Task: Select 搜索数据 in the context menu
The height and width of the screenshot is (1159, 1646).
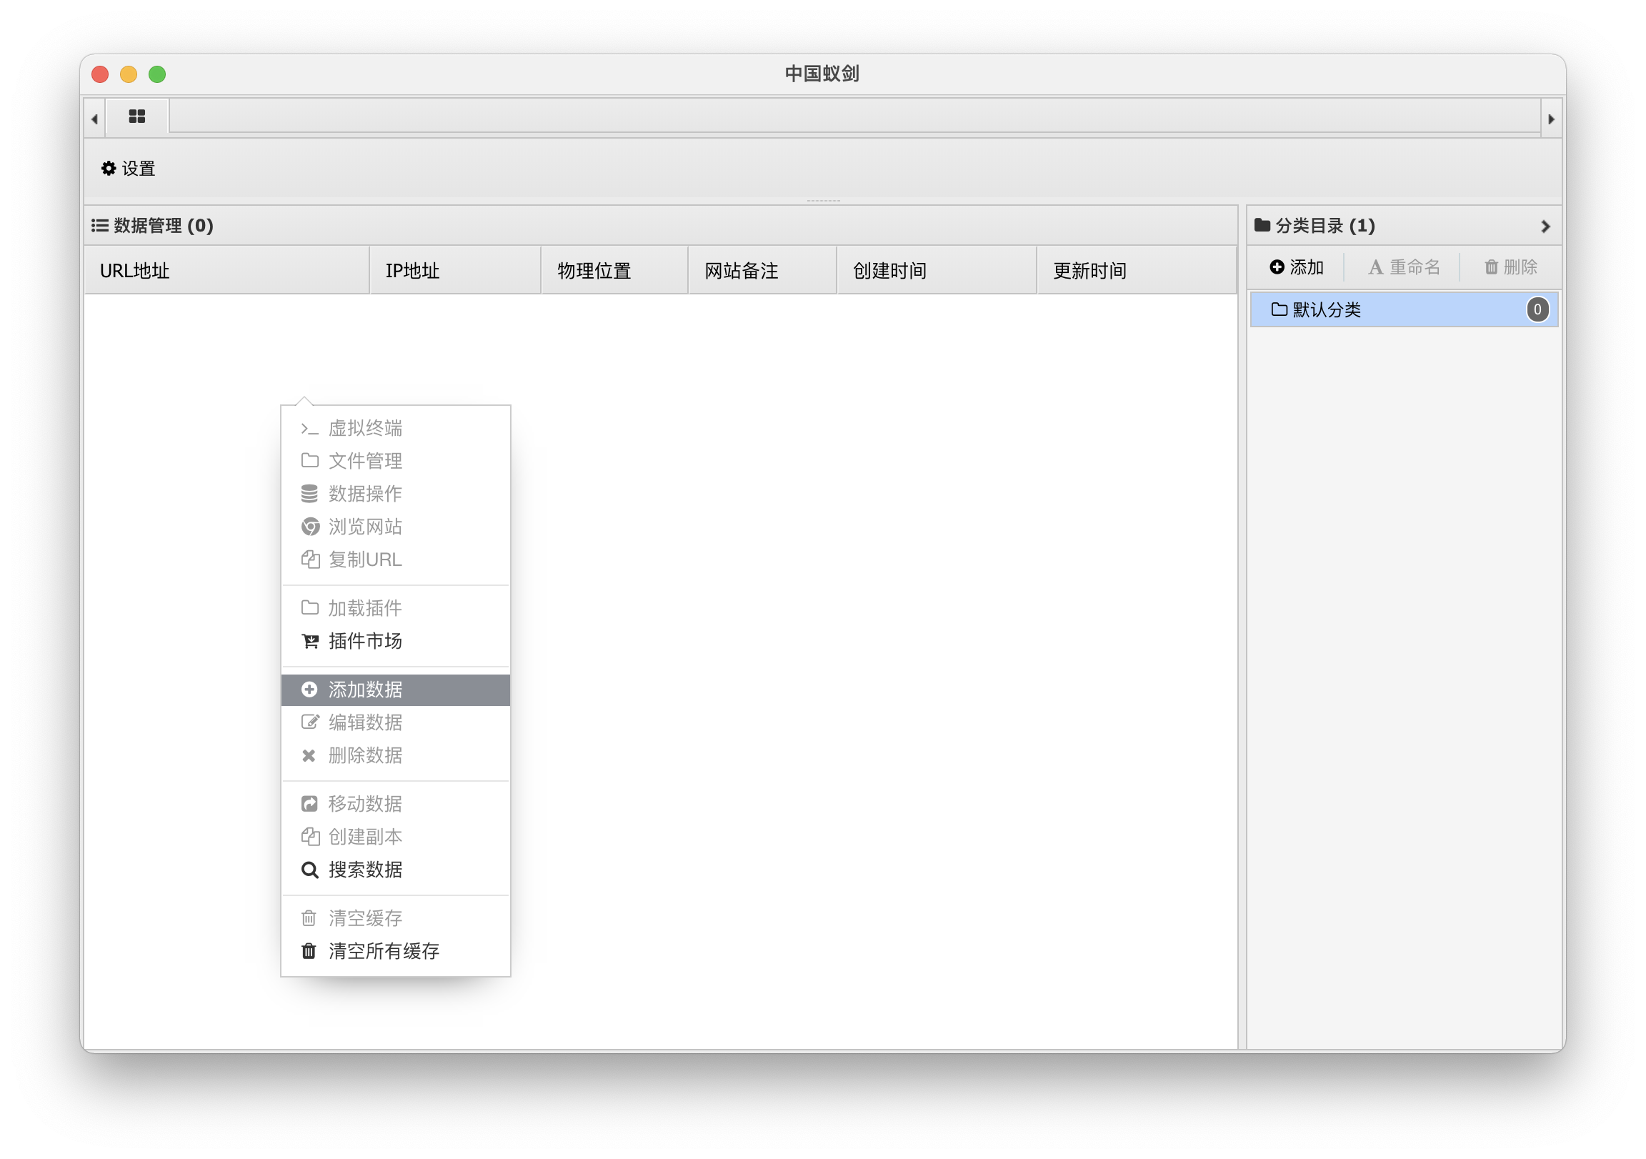Action: pyautogui.click(x=396, y=872)
